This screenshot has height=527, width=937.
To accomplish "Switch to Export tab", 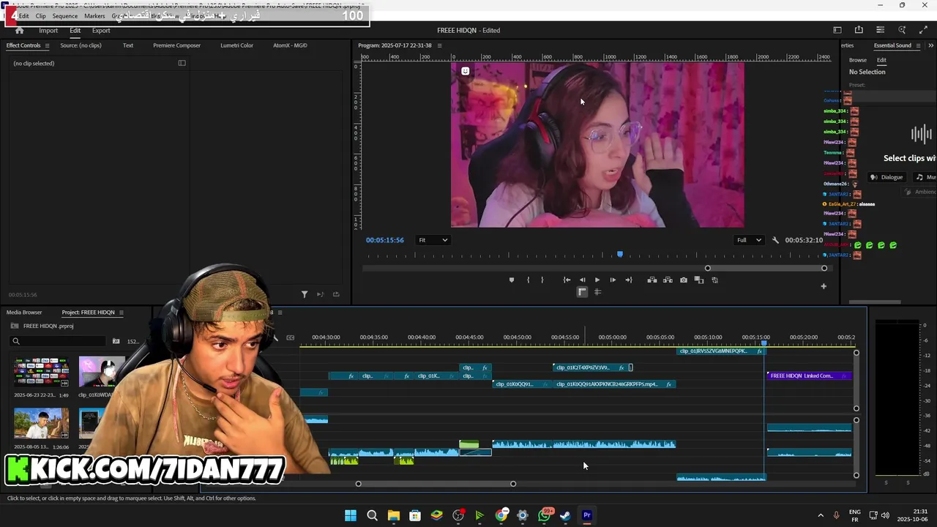I will (x=101, y=31).
